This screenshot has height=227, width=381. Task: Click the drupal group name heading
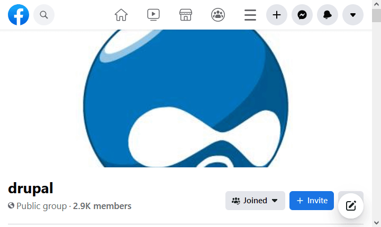pyautogui.click(x=31, y=188)
